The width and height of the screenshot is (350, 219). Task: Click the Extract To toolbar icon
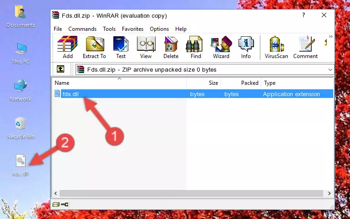[94, 47]
